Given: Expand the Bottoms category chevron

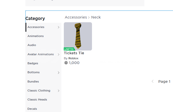Looking at the screenshot, I should (59, 72).
